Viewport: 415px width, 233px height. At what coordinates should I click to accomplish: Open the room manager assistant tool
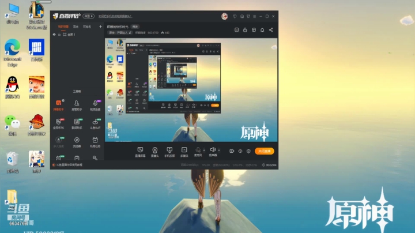pyautogui.click(x=77, y=105)
